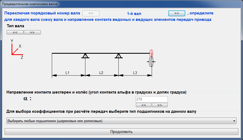Click the alpha symbol label
Image resolution: width=243 pixels, height=140 pixels.
coord(27,98)
